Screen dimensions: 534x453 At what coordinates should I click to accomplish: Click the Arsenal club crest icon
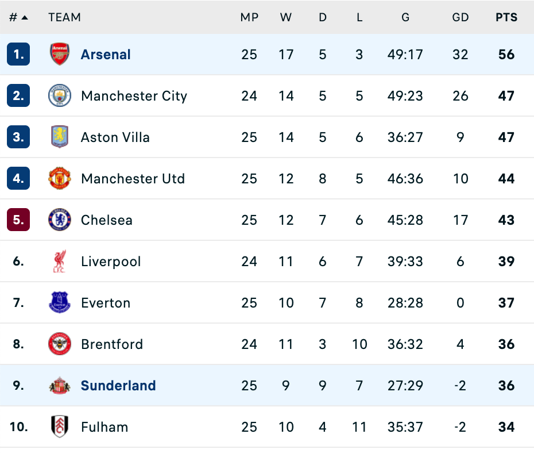(59, 55)
